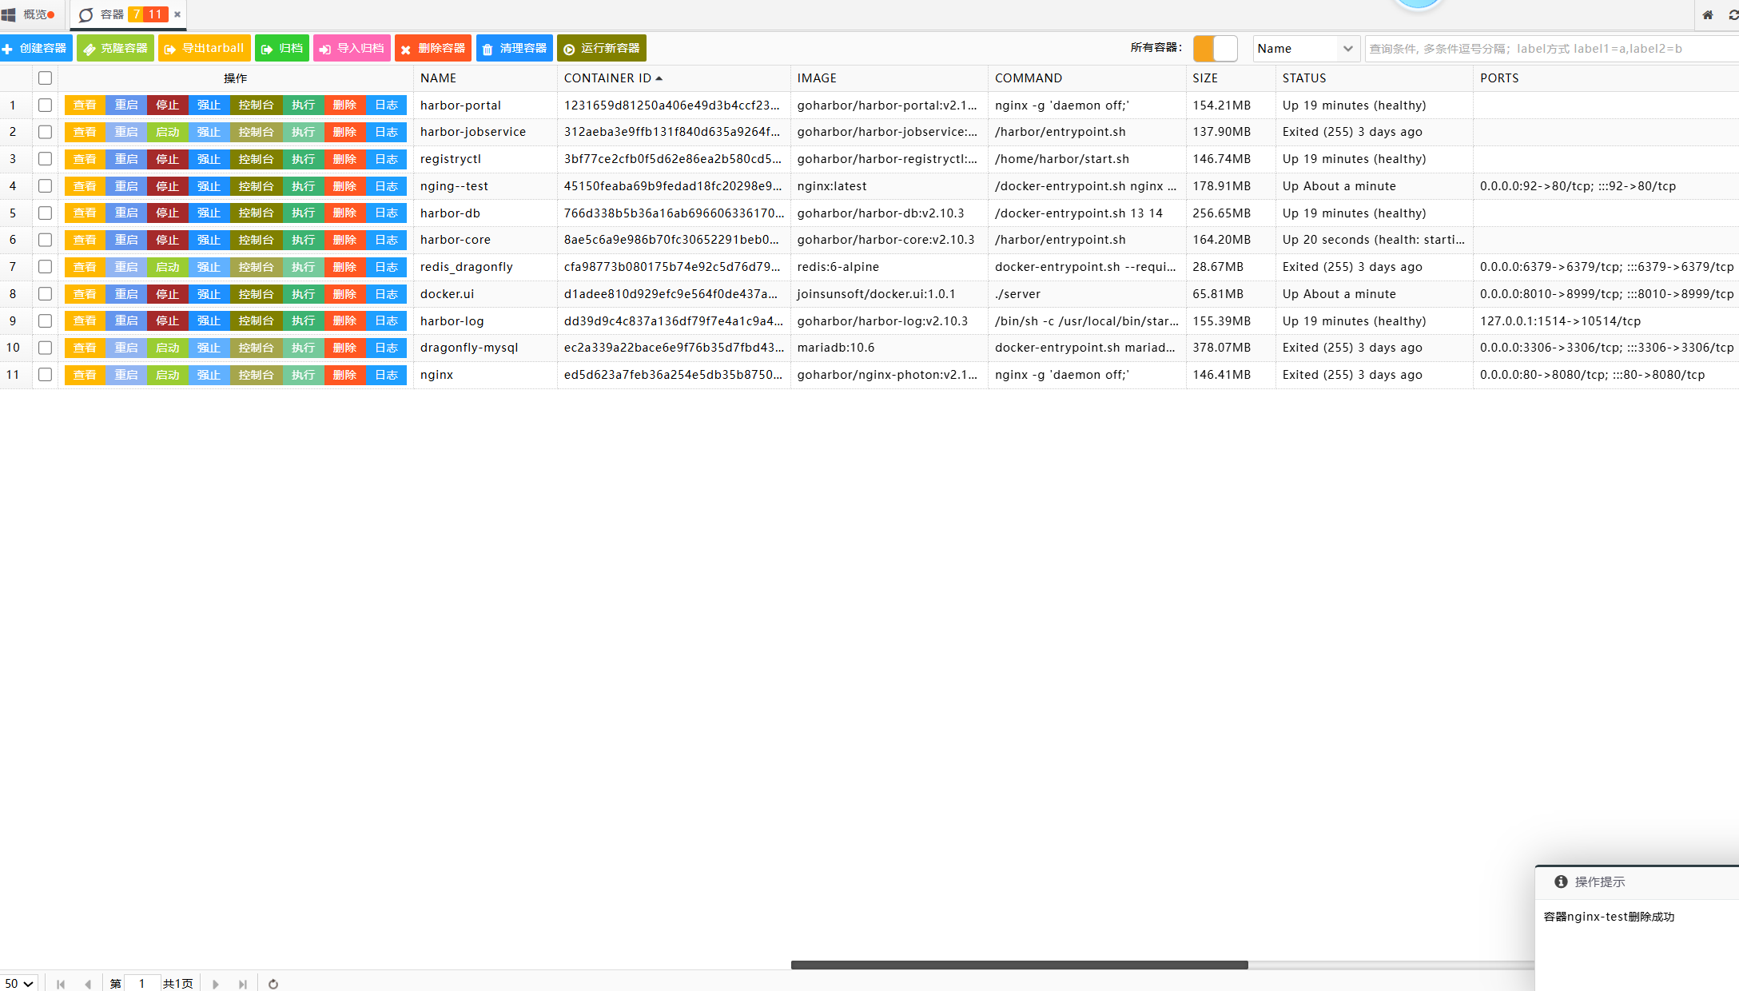Close the 容器 tab with the x icon

[177, 14]
